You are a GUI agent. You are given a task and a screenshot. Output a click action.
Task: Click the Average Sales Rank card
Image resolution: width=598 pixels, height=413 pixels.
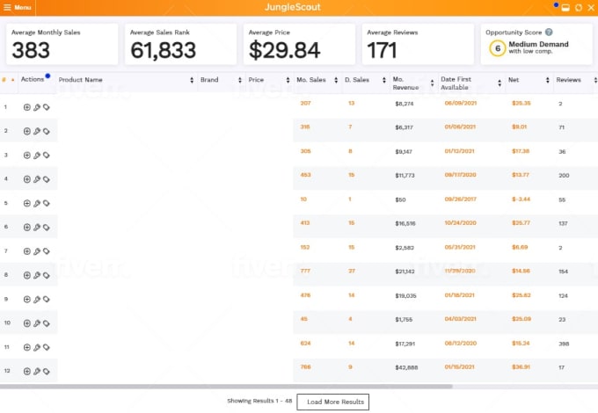180,44
